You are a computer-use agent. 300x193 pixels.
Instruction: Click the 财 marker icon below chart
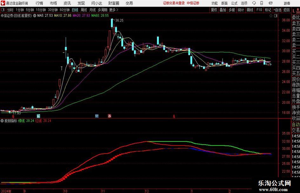click(x=97, y=116)
